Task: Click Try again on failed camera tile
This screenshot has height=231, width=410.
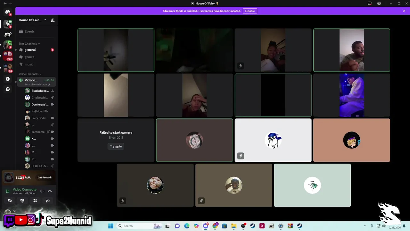Action: pyautogui.click(x=116, y=146)
